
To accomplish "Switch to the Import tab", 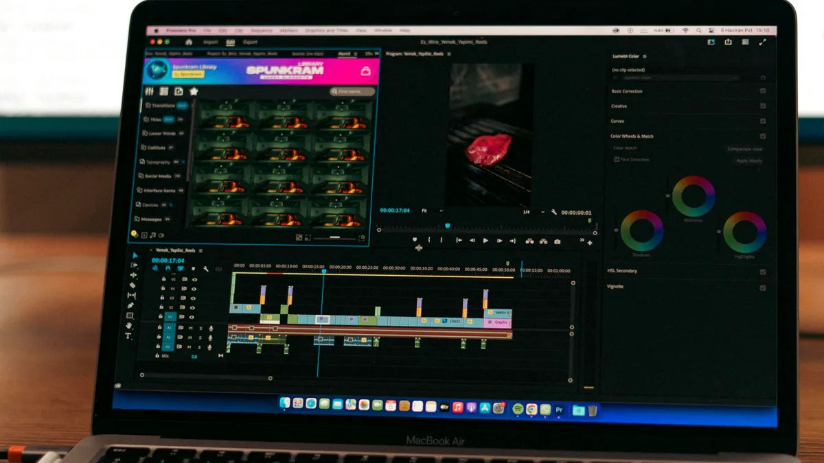I will point(210,42).
